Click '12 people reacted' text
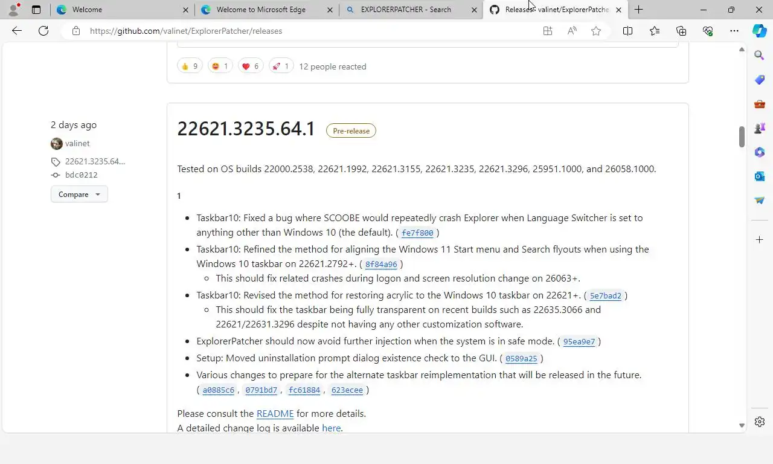773x464 pixels. click(333, 66)
